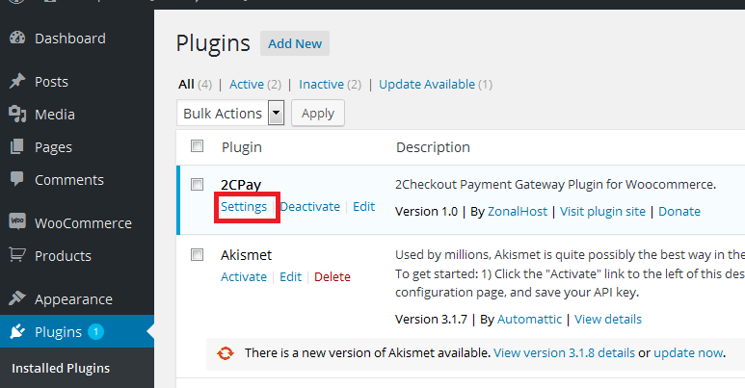Open the Comments speech bubble icon
Viewport: 745px width, 388px height.
pos(17,179)
